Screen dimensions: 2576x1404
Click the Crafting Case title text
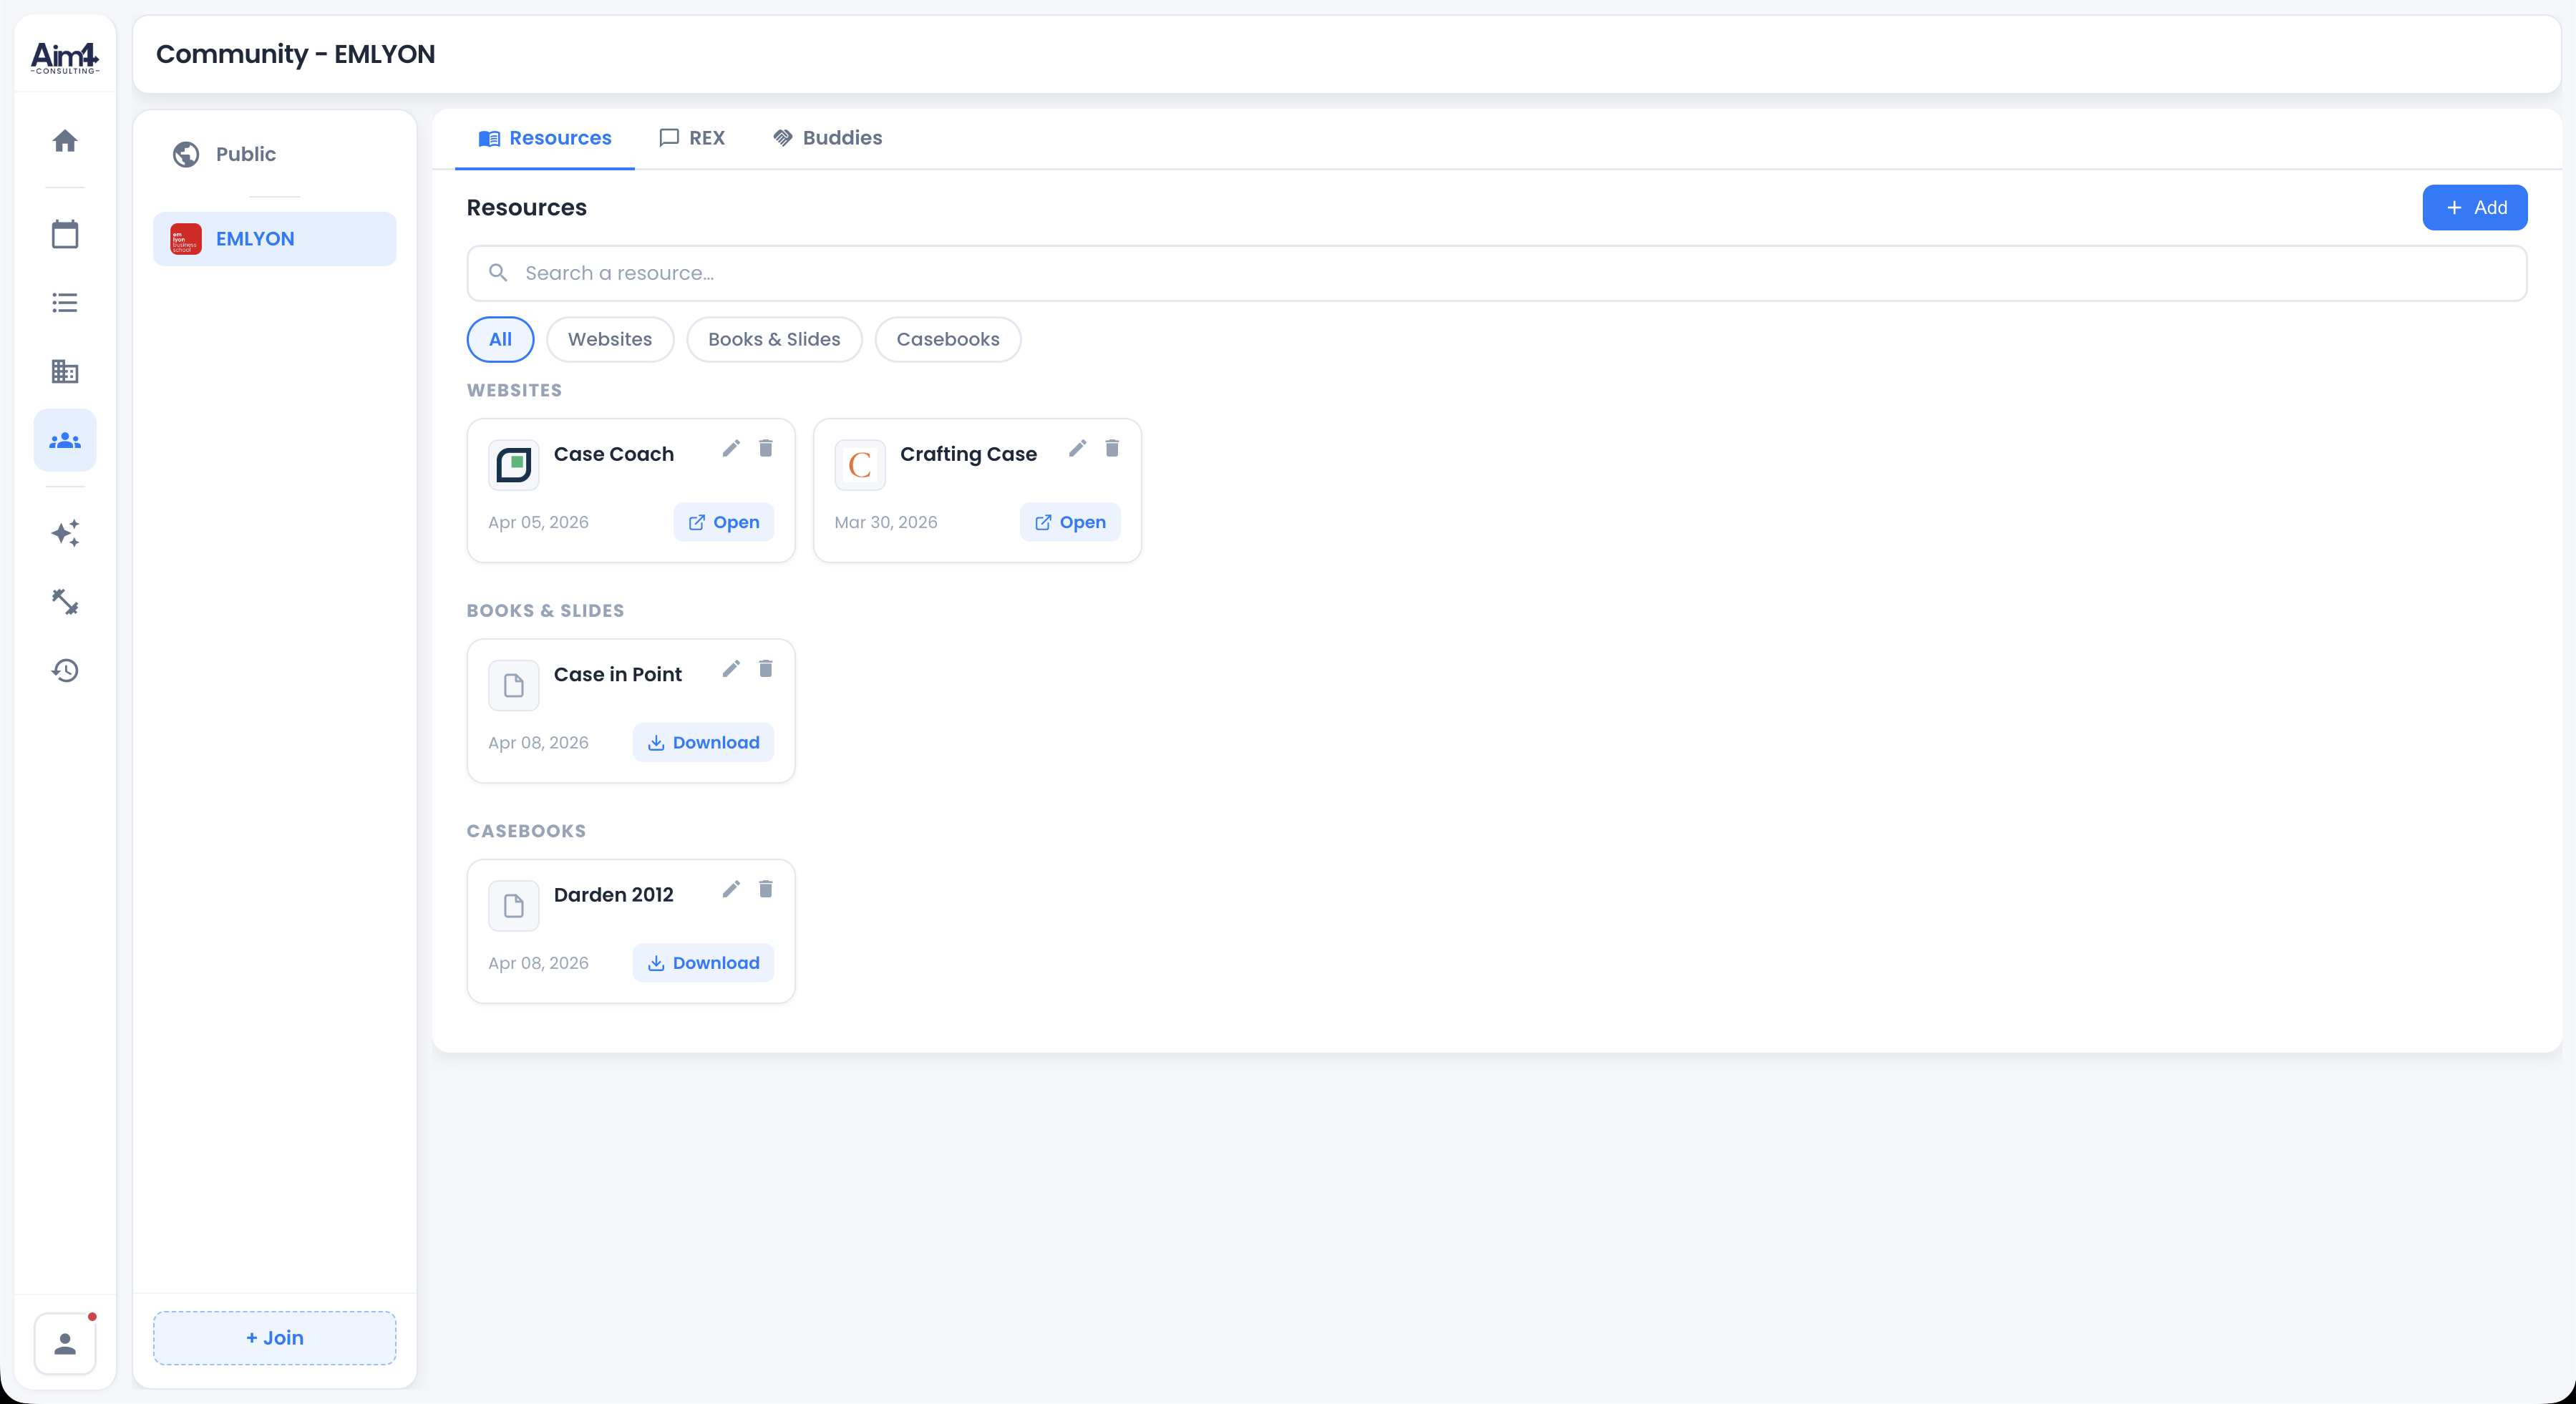point(968,454)
